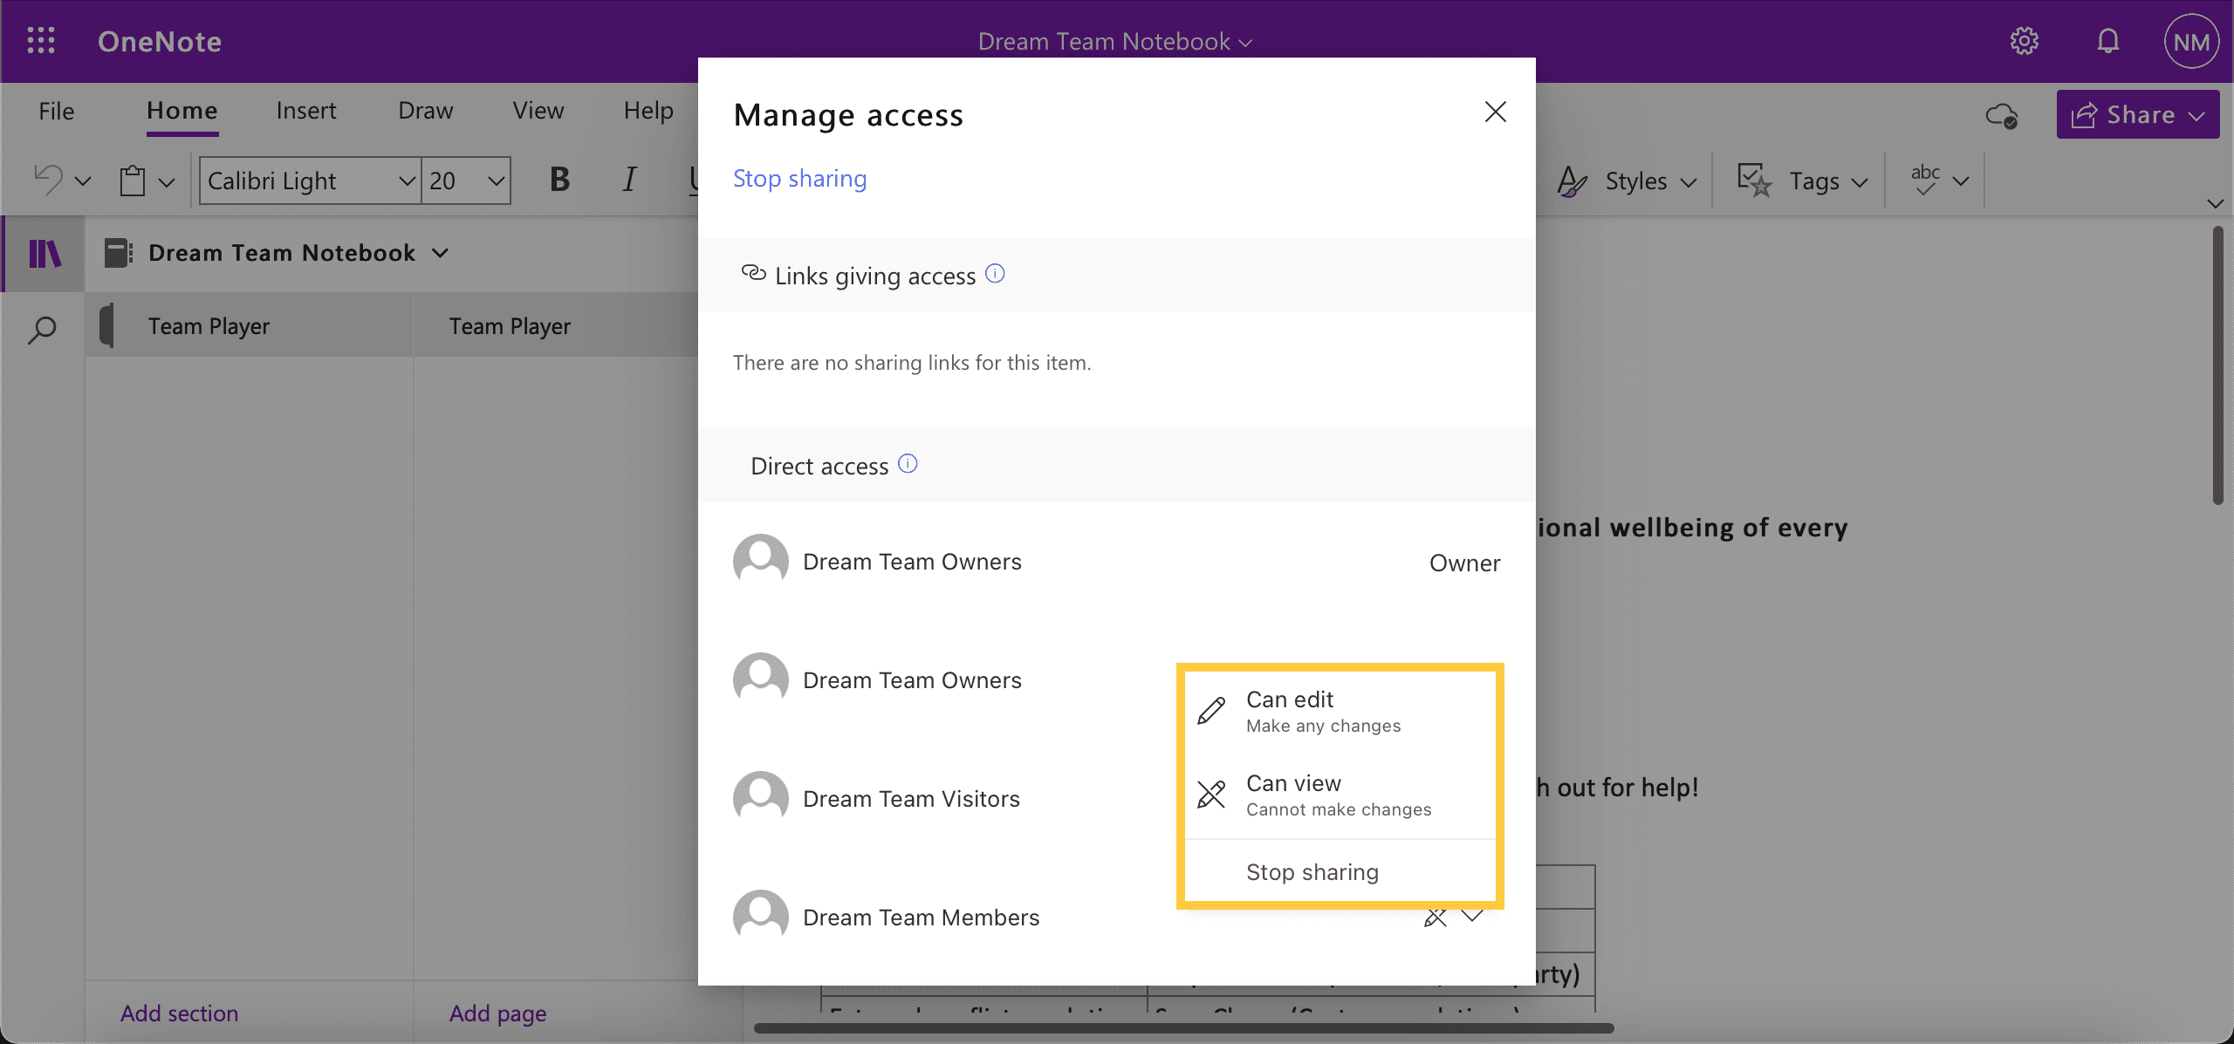This screenshot has height=1044, width=2234.
Task: Switch to the Draw tab
Action: [426, 111]
